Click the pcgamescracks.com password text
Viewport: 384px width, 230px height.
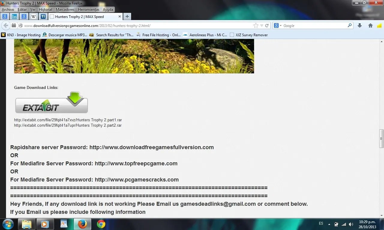click(x=137, y=180)
